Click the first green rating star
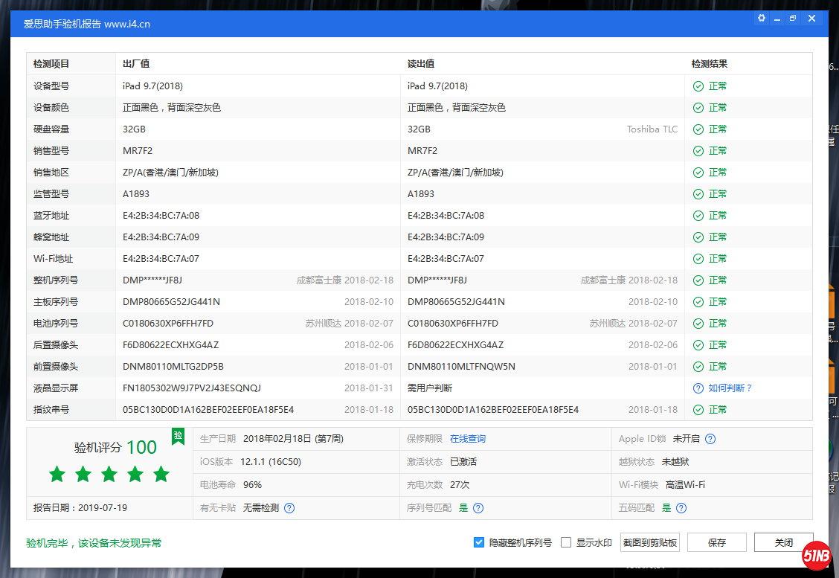The width and height of the screenshot is (839, 578). coord(57,474)
